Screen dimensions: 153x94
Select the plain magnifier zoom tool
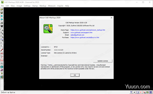coord(2,30)
